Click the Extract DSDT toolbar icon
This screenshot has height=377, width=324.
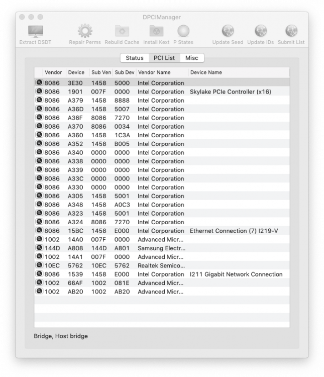36,32
